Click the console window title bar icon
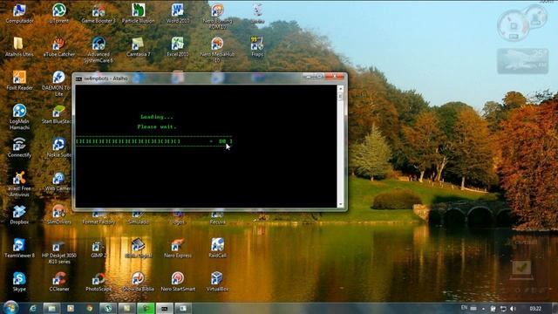Image resolution: width=558 pixels, height=314 pixels. [78, 78]
